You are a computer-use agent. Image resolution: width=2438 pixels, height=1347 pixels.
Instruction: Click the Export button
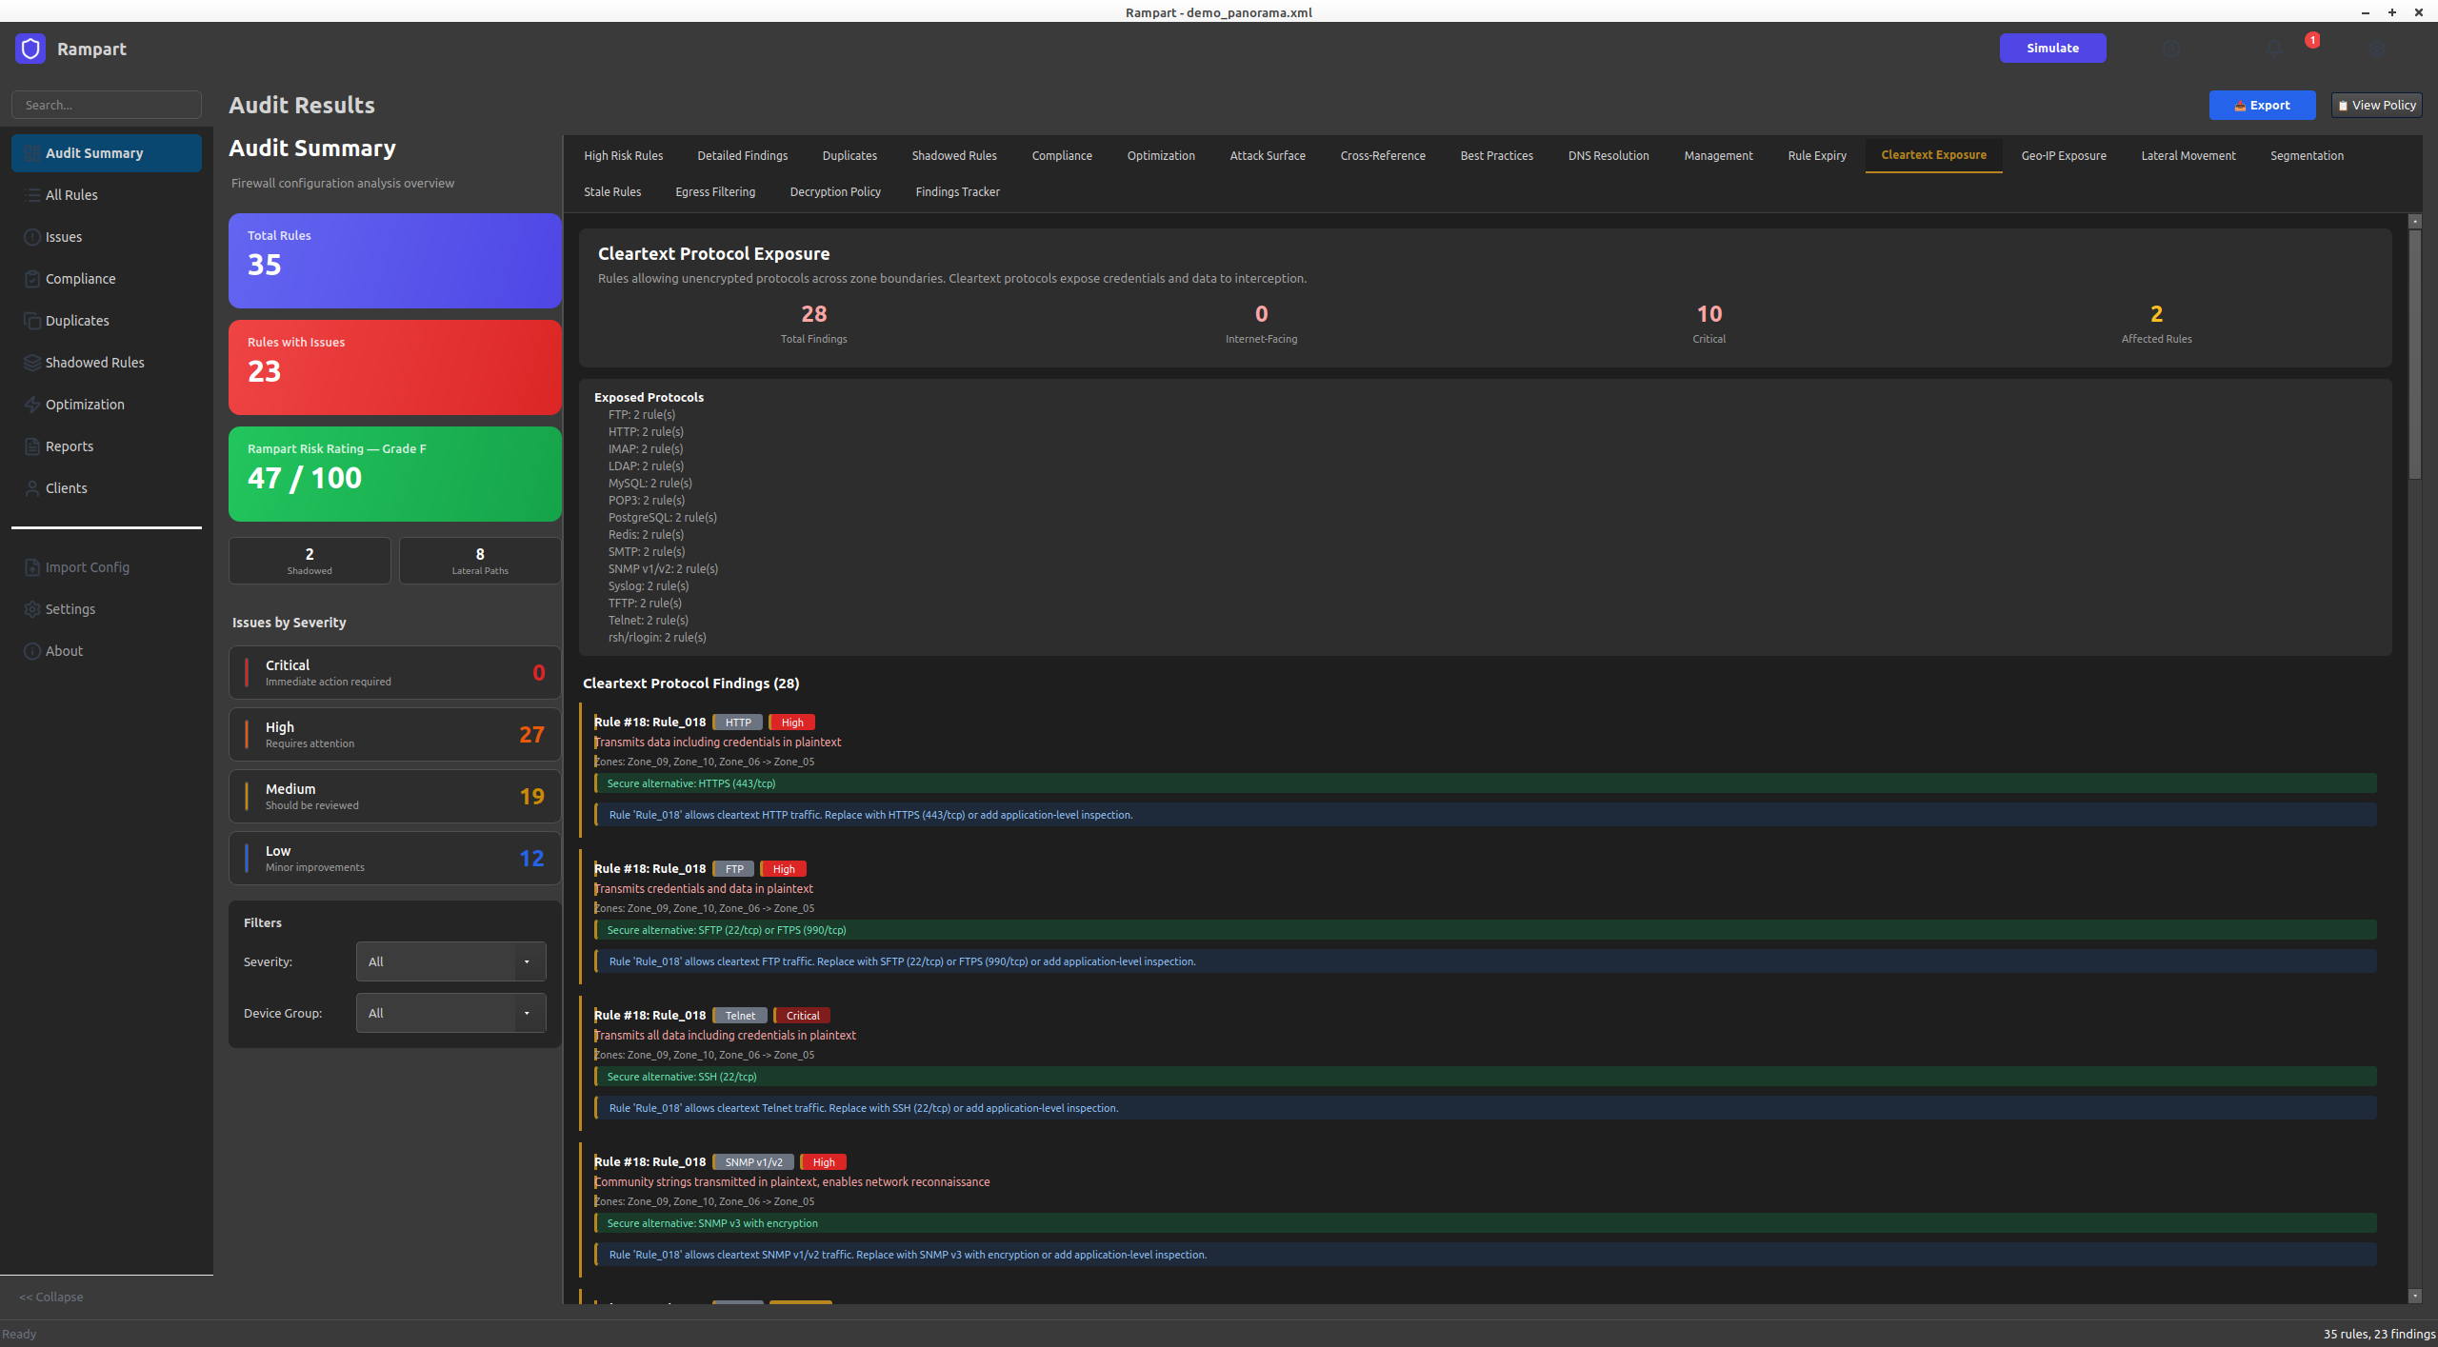point(2262,106)
